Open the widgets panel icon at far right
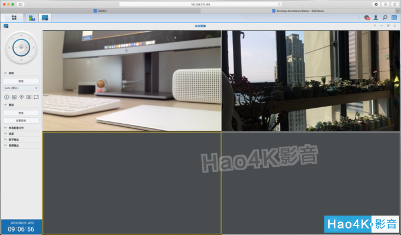401x235 pixels. [x=394, y=18]
